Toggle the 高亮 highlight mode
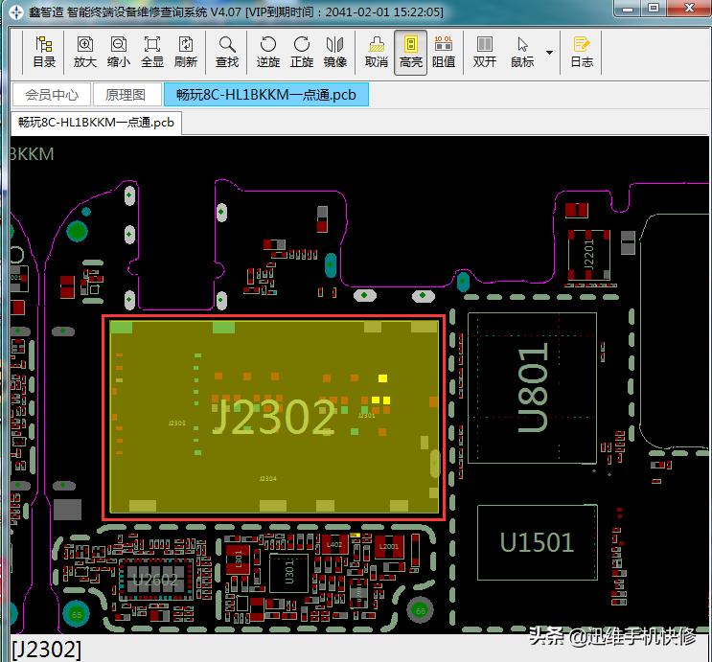712x662 pixels. point(411,52)
